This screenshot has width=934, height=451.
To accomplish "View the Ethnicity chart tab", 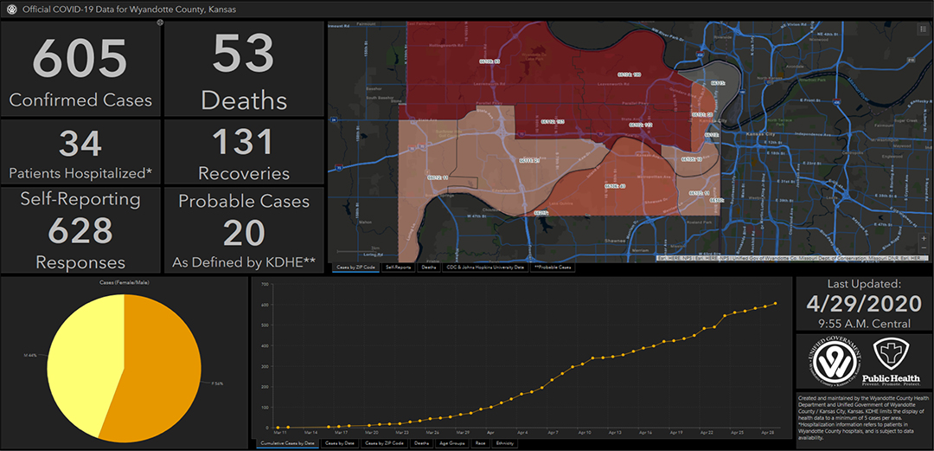I will pyautogui.click(x=502, y=444).
